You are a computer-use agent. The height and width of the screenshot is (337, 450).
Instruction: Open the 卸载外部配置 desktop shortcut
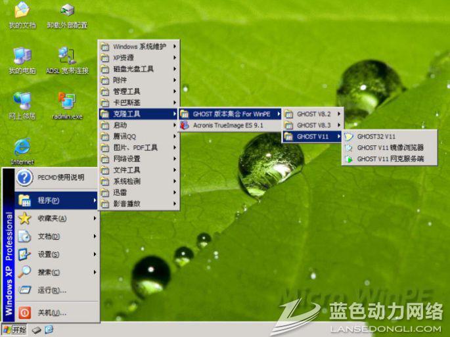tap(67, 11)
